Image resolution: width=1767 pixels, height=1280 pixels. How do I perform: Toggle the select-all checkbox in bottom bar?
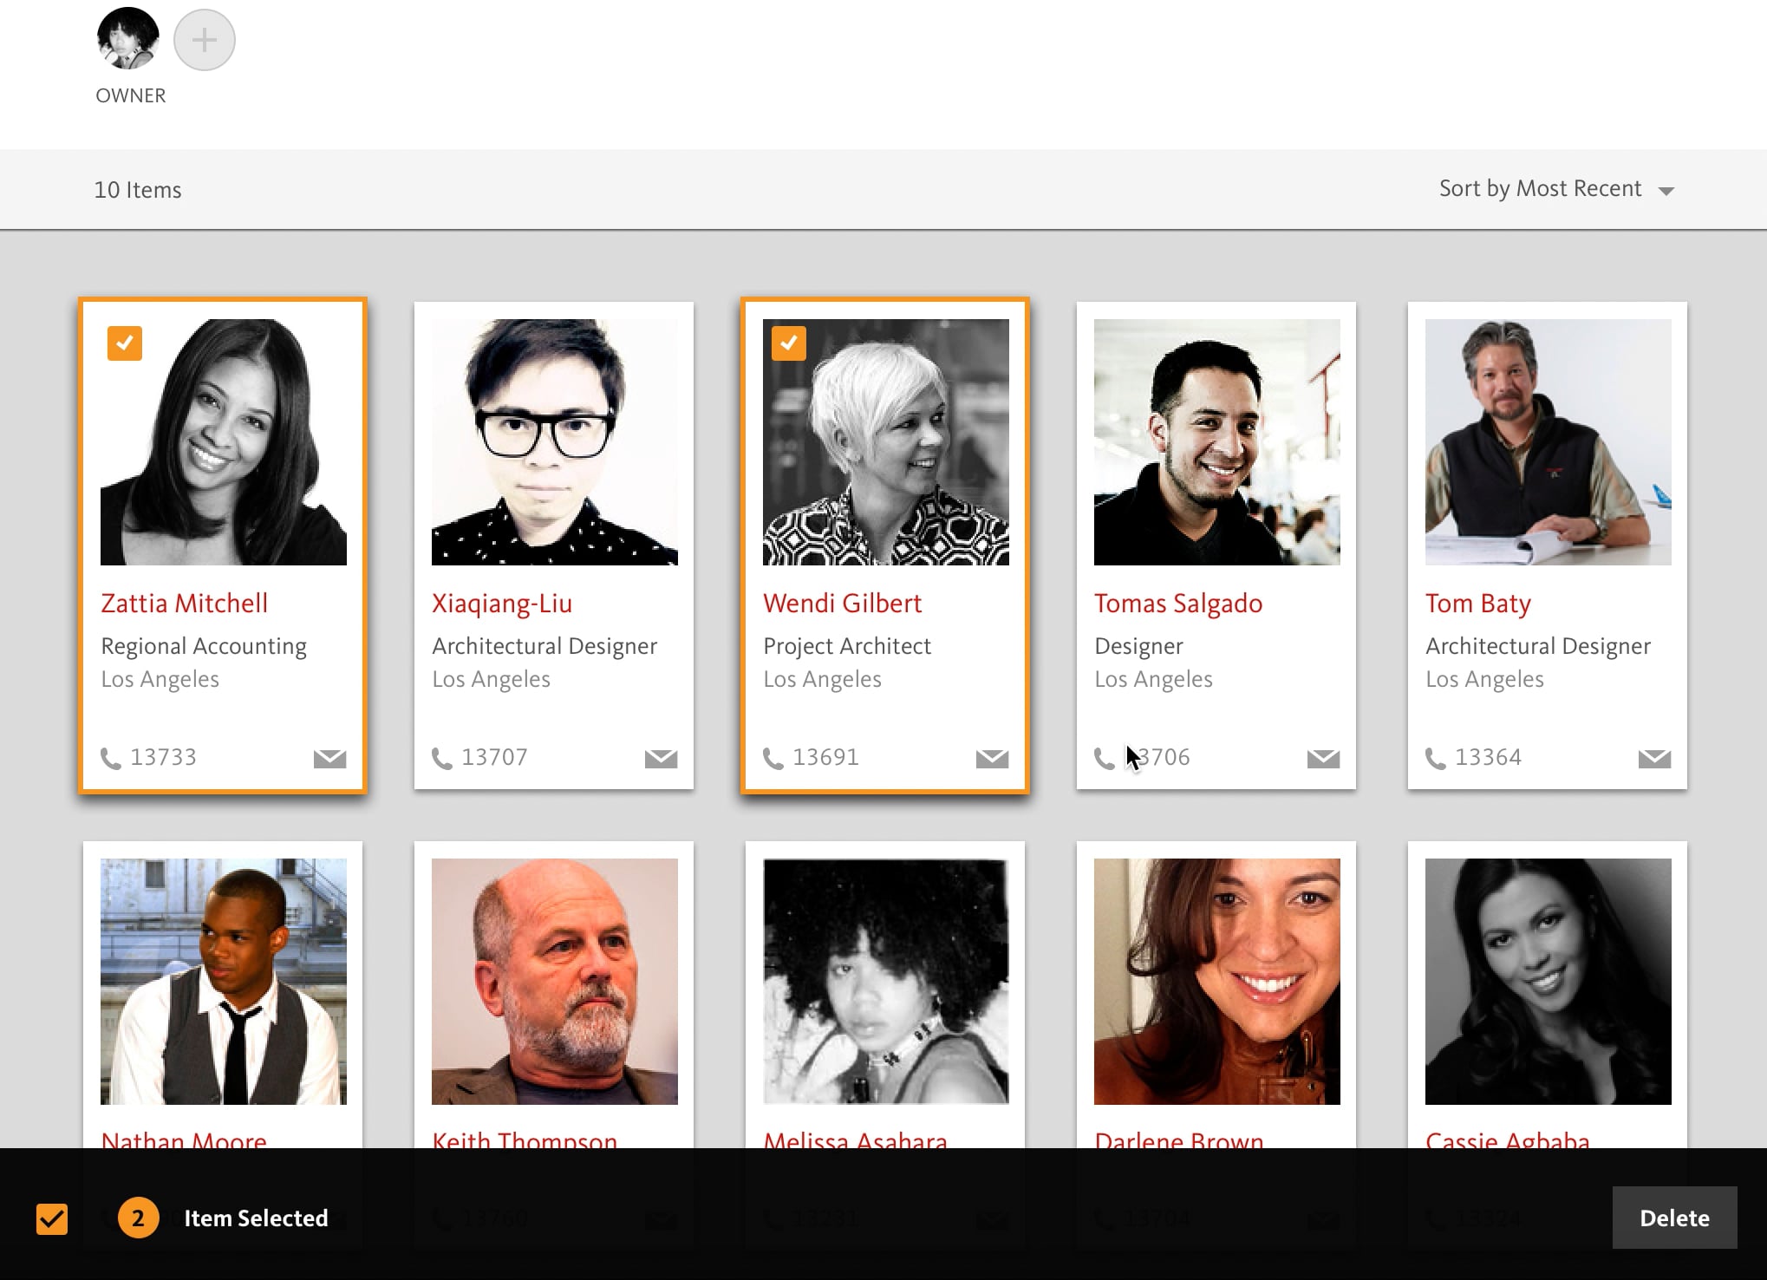[52, 1218]
